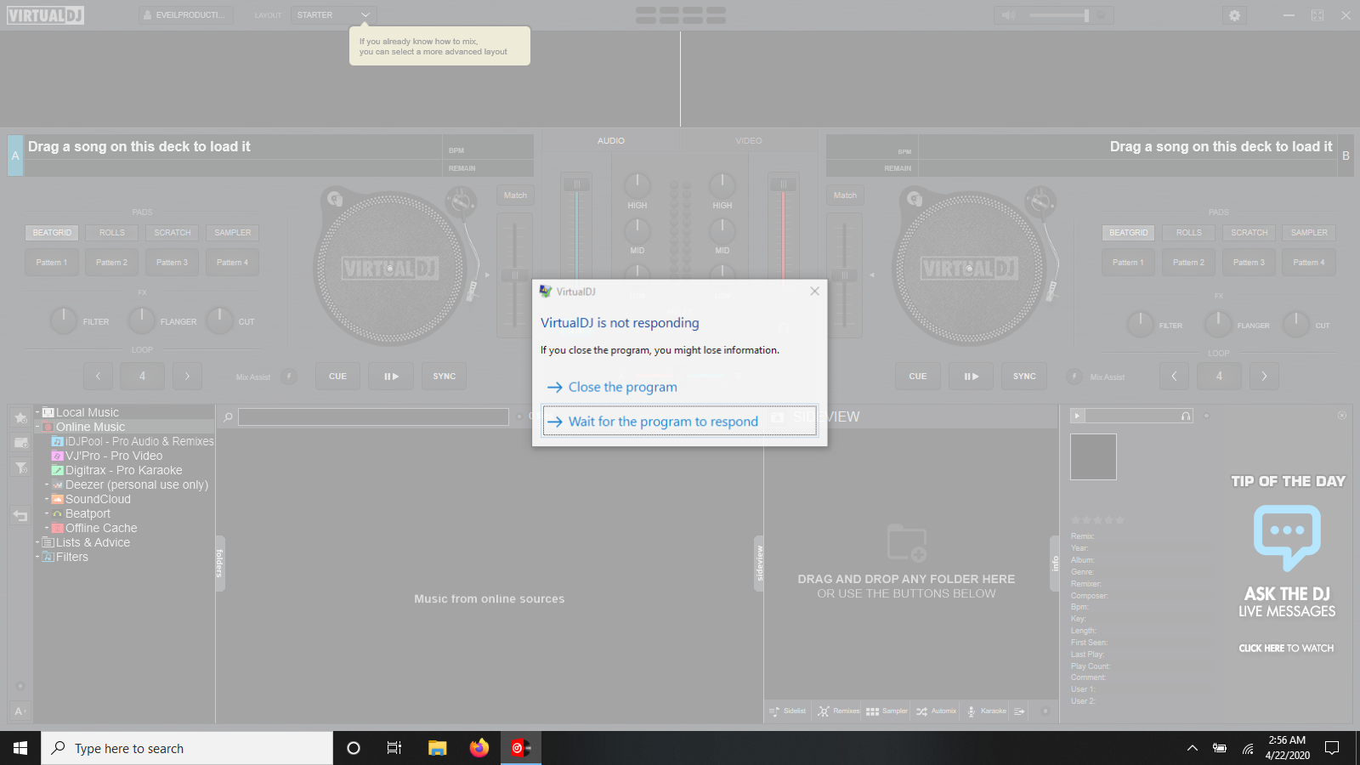This screenshot has width=1360, height=765.
Task: Adjust the master volume slider
Action: tap(1059, 15)
